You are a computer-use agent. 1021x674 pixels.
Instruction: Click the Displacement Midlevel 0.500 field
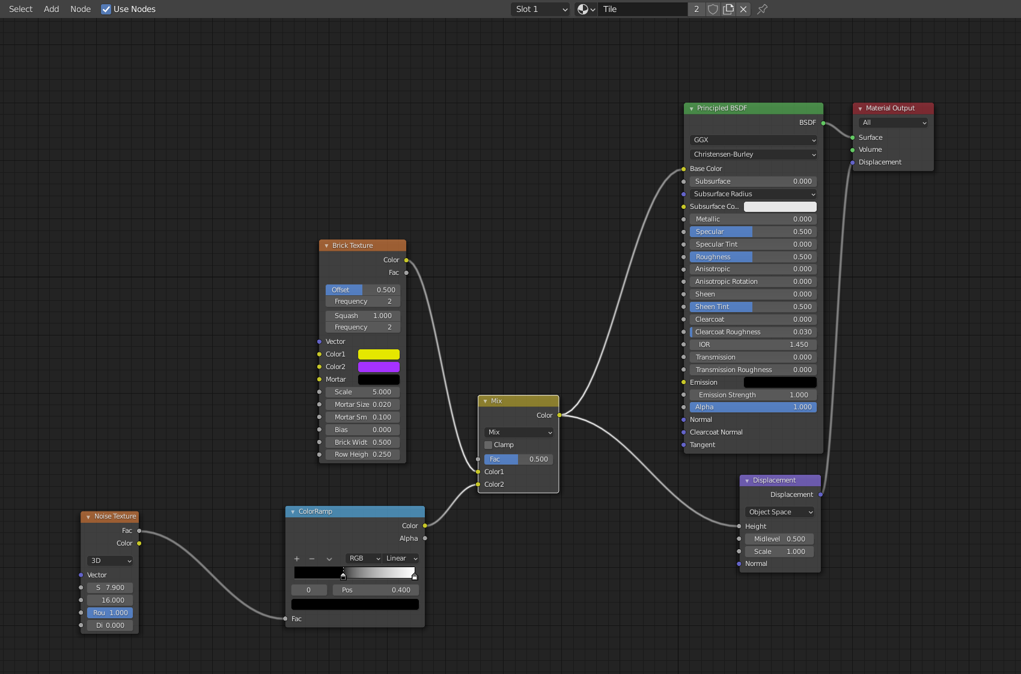[779, 539]
